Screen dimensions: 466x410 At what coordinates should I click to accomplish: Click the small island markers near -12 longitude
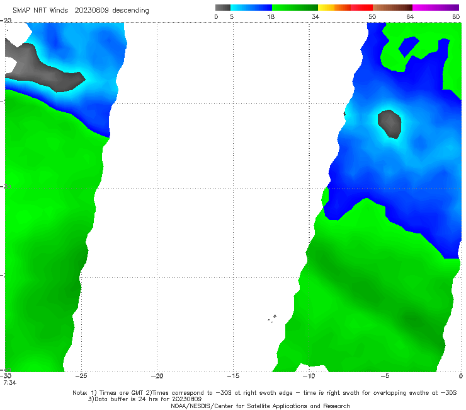point(272,319)
